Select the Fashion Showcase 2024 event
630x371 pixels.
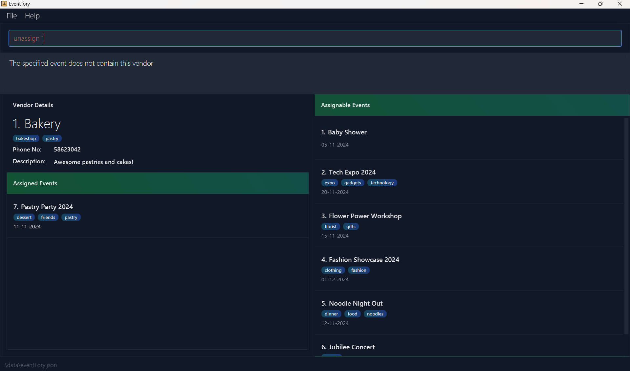coord(469,269)
